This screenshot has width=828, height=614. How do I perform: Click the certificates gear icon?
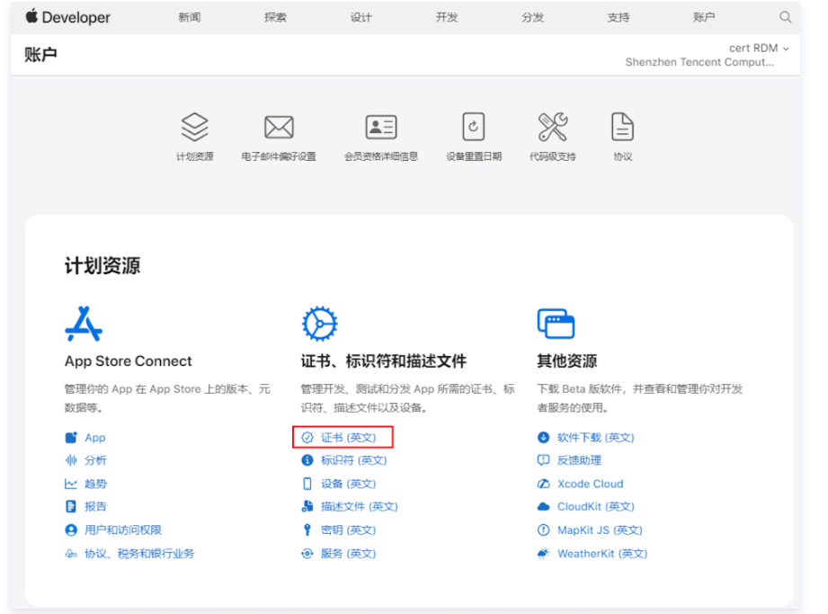tap(319, 324)
